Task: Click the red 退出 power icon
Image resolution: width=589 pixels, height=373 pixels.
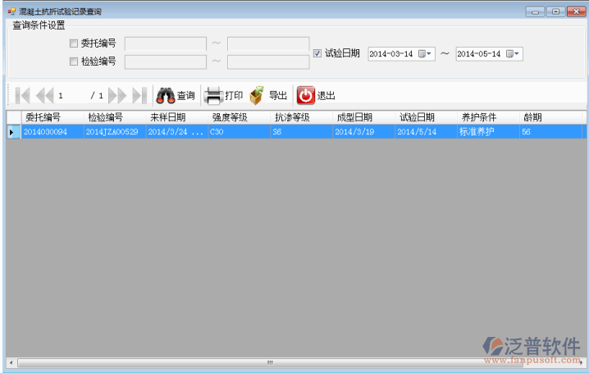Action: point(305,95)
